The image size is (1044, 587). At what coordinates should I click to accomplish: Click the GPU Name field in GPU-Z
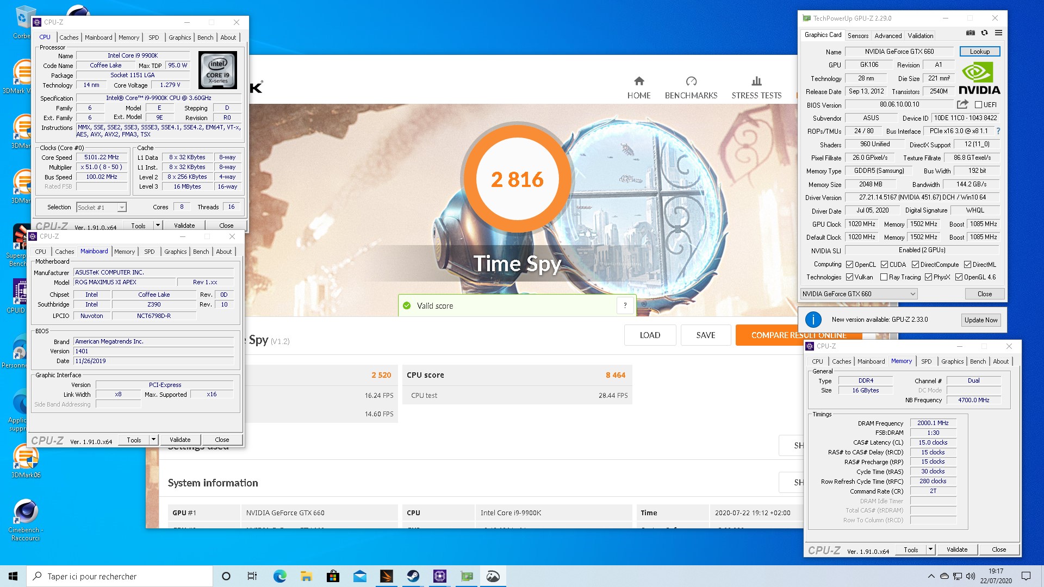coord(899,52)
